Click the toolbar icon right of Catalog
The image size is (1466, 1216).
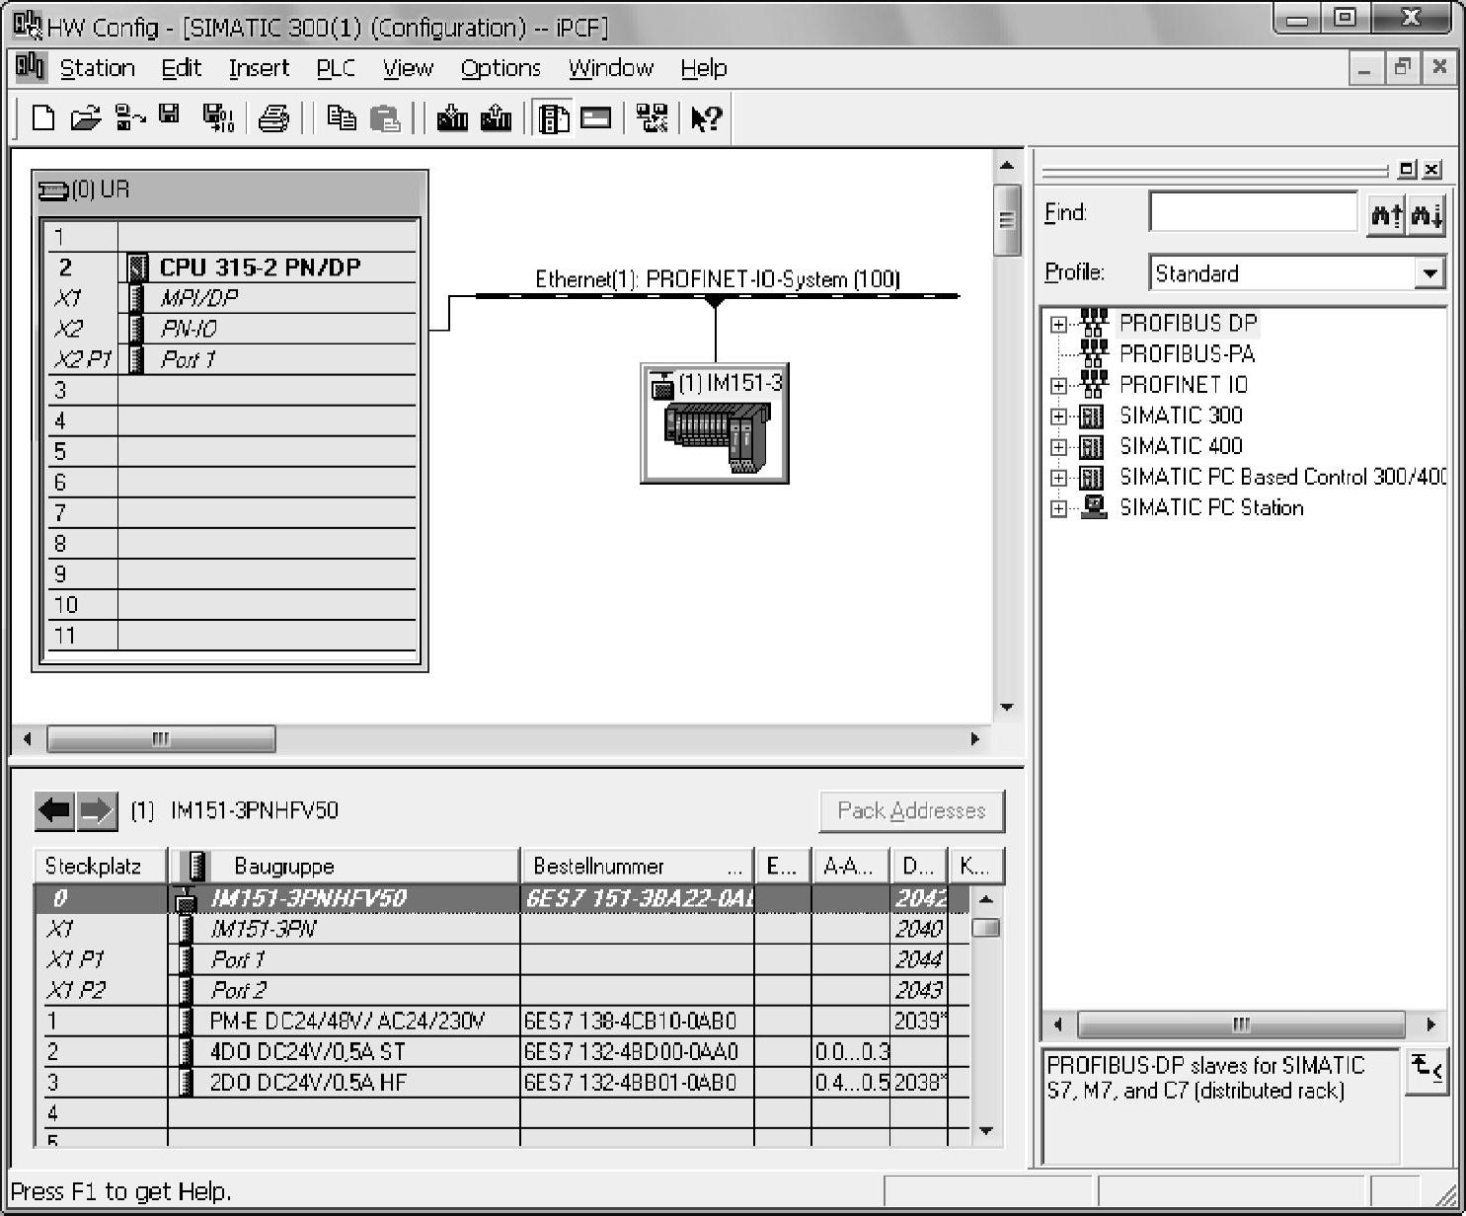coord(596,118)
